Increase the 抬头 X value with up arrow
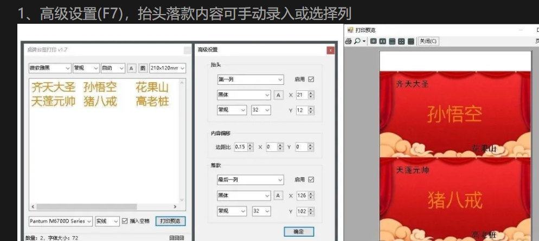539x241 pixels. 311,93
